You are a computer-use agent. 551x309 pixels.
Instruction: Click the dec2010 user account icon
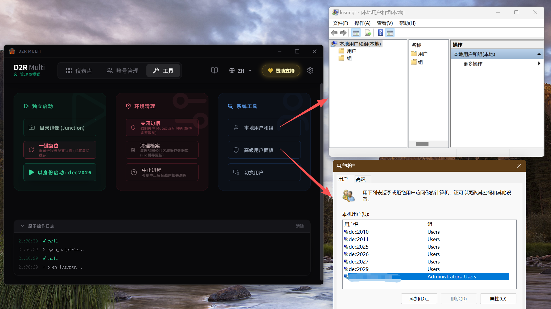(346, 232)
